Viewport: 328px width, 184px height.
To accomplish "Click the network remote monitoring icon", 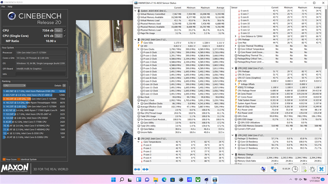I will pyautogui.click(x=273, y=169).
